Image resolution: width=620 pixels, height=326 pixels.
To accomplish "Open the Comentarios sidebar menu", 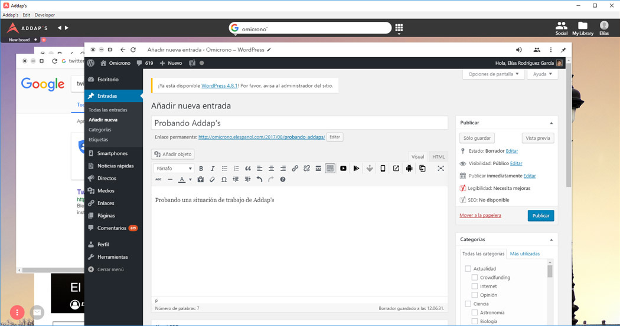I will (113, 228).
